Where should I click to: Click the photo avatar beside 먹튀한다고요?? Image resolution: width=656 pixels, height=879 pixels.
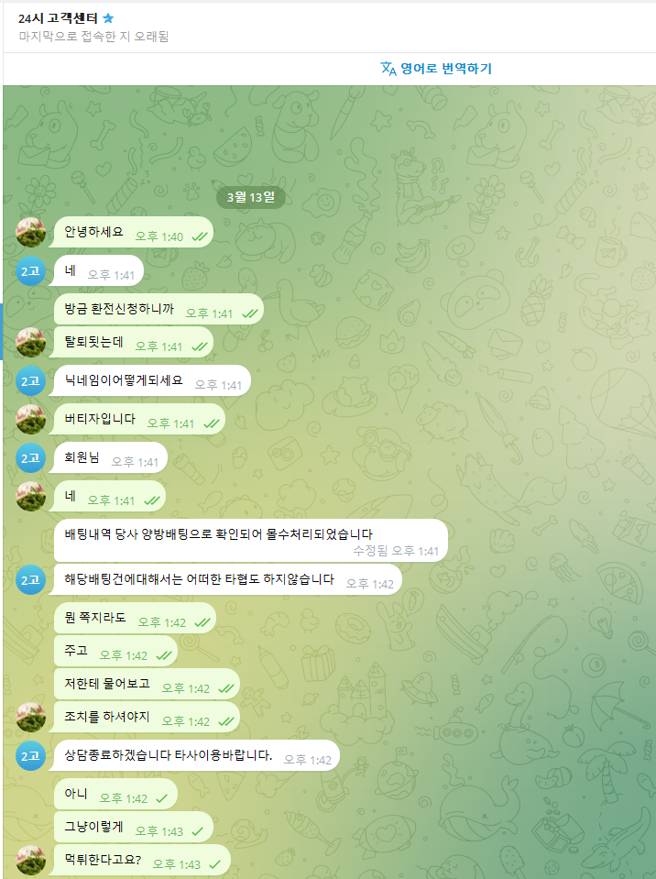[x=30, y=861]
